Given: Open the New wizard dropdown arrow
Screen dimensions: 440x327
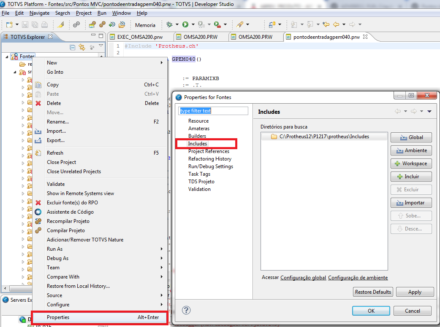Looking at the screenshot, I should (x=17, y=24).
